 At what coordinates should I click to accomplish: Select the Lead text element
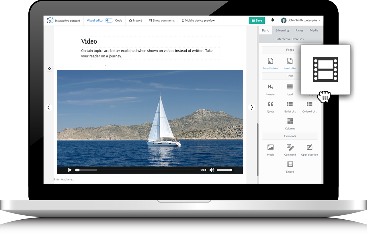tap(290, 89)
